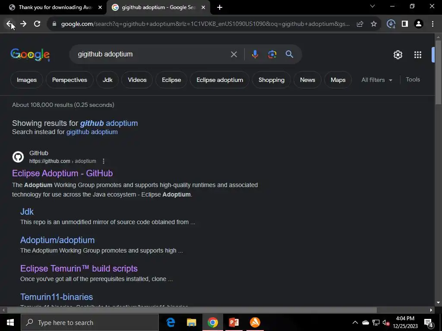The width and height of the screenshot is (442, 331).
Task: Apply the Eclipse search chip
Action: point(171,80)
